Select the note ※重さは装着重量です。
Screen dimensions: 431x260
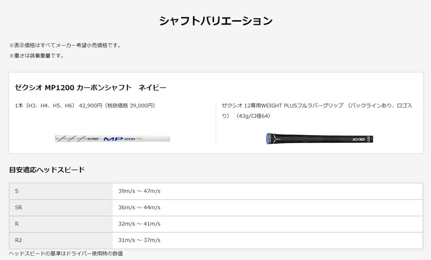pyautogui.click(x=37, y=56)
